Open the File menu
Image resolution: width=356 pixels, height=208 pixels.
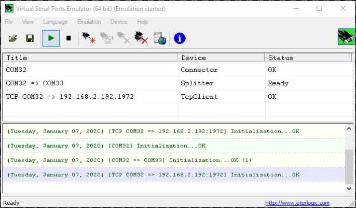point(9,22)
